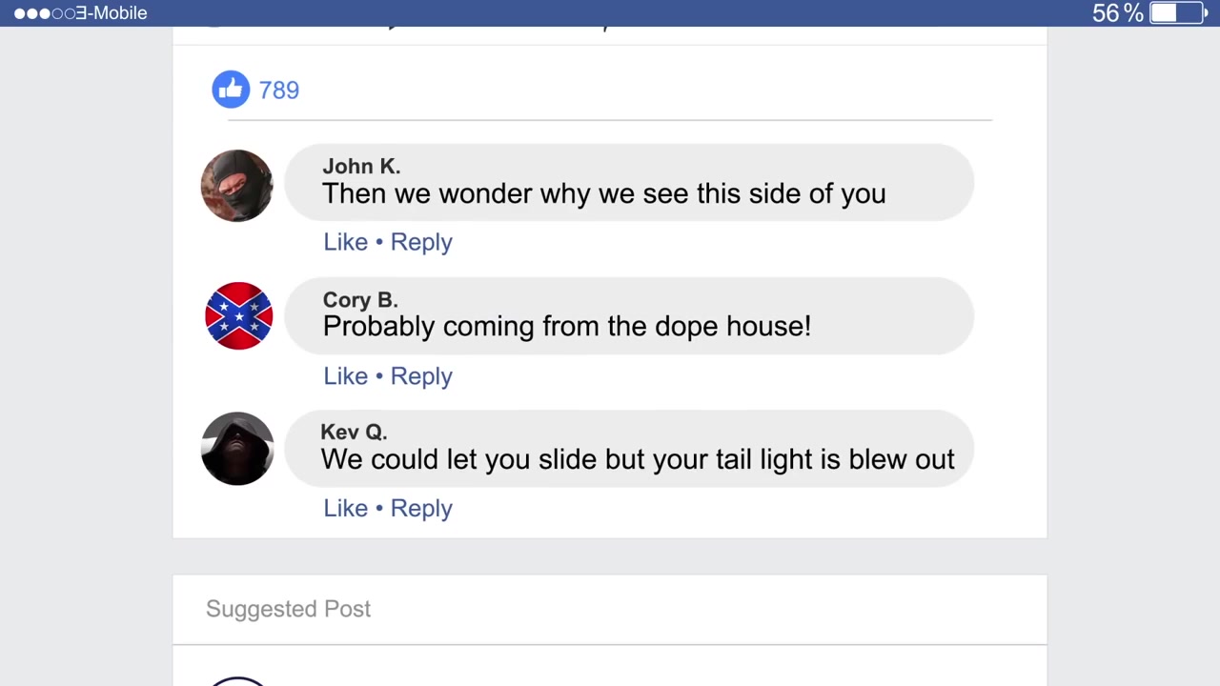Open Cory B. name link
1220x686 pixels.
point(359,300)
